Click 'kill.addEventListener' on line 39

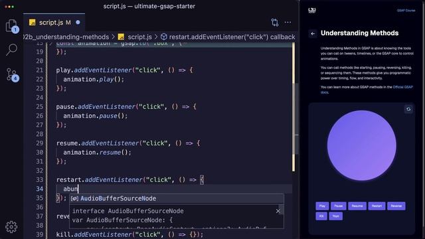(94, 234)
